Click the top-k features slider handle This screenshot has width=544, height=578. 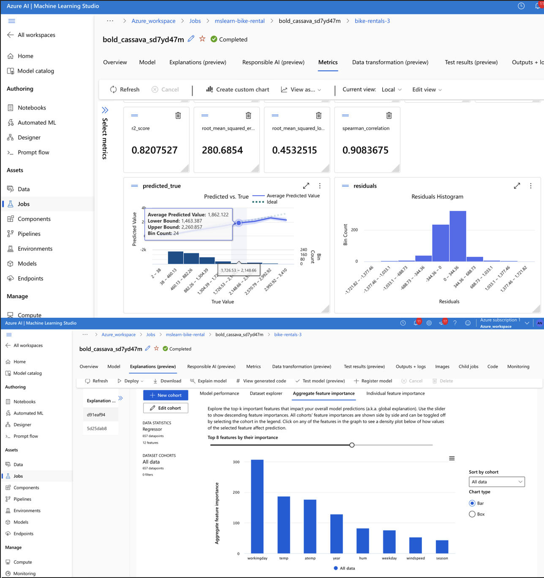[352, 445]
